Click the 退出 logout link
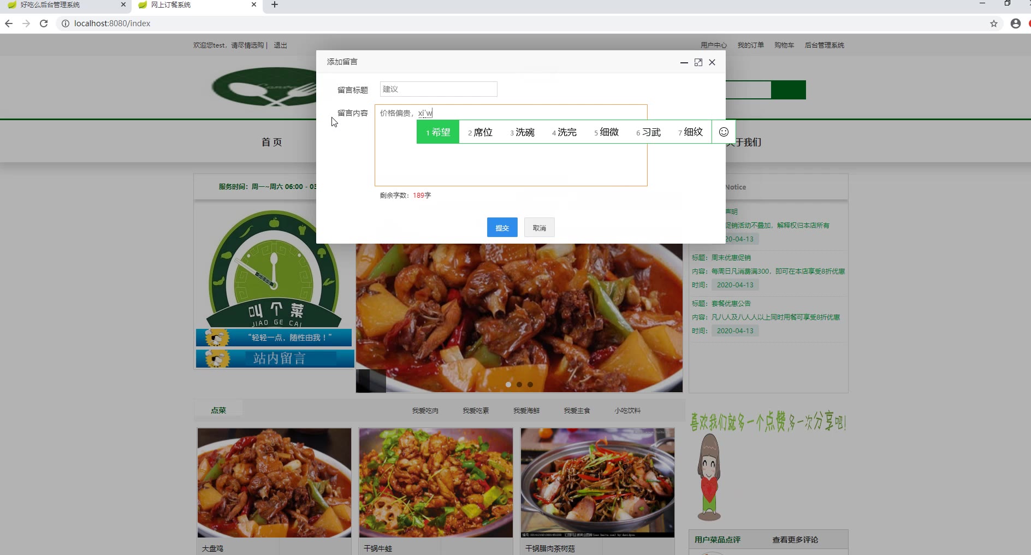This screenshot has width=1031, height=555. 280,45
